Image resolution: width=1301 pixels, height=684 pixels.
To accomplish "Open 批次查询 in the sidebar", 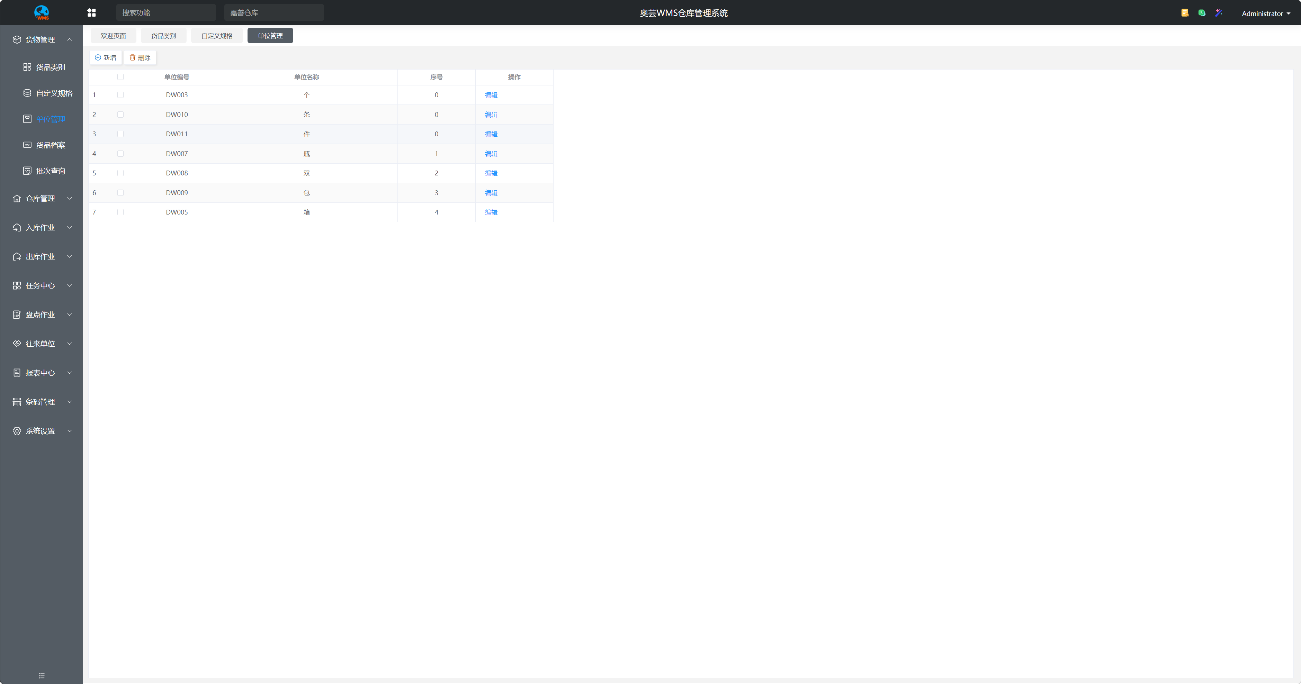I will [x=50, y=171].
